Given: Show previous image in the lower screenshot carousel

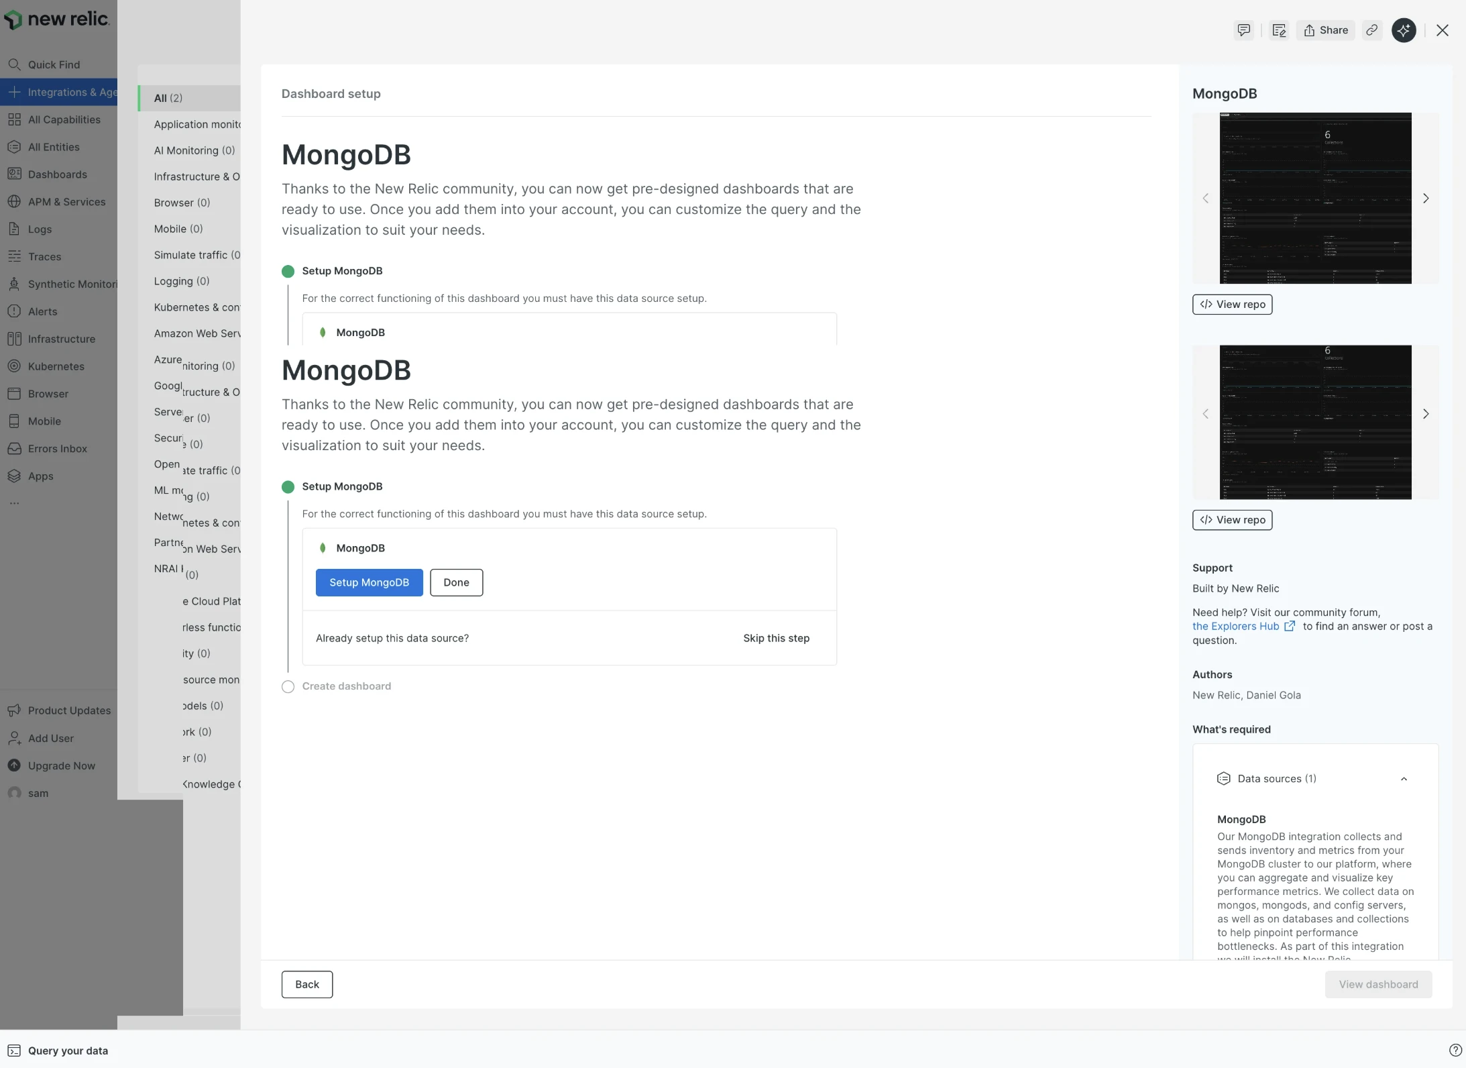Looking at the screenshot, I should point(1206,414).
